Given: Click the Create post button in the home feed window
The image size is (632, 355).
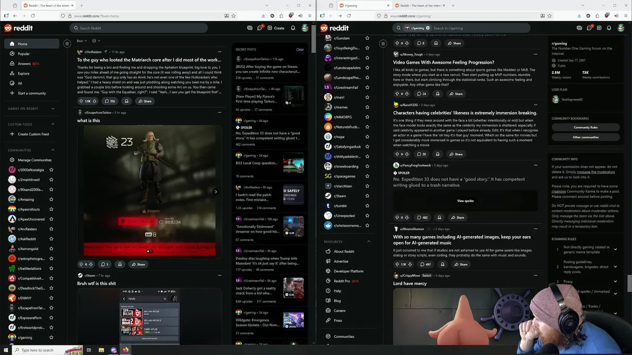Looking at the screenshot, I should [276, 28].
